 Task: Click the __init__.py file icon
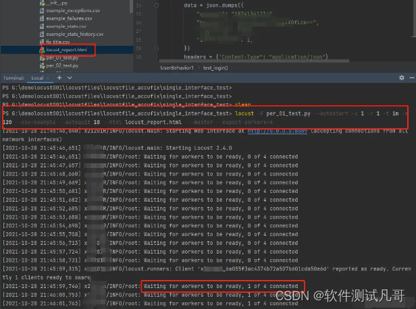[x=42, y=3]
